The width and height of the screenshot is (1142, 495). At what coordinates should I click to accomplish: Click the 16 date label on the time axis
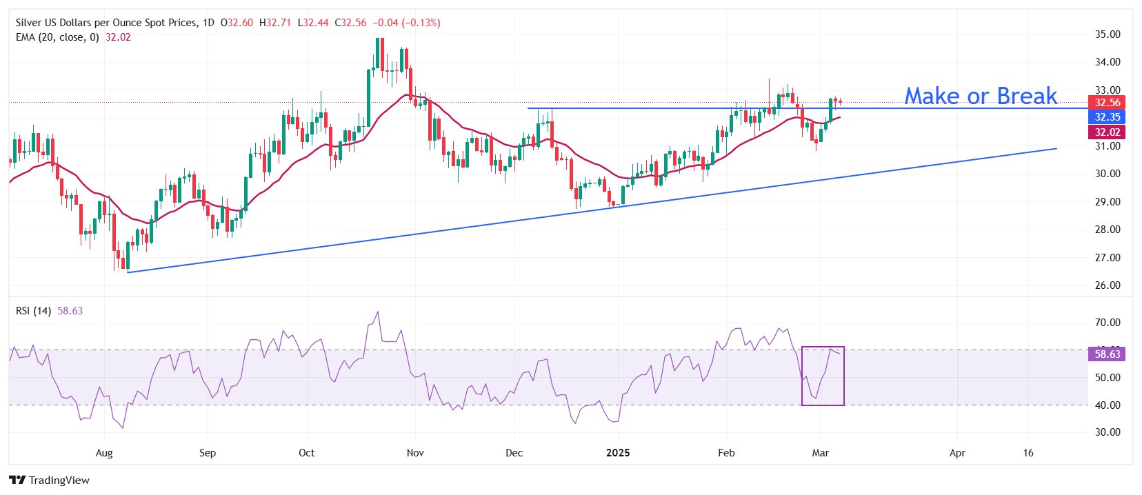pyautogui.click(x=1028, y=453)
